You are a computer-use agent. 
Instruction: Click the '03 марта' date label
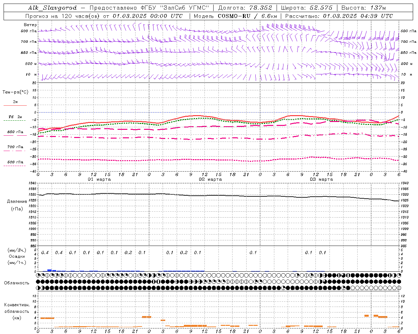(x=322, y=179)
